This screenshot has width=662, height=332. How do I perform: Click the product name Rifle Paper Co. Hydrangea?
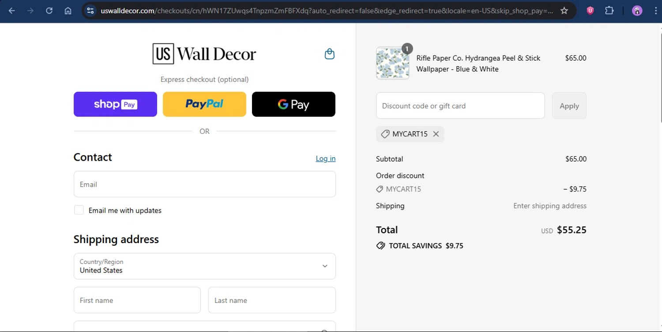[x=478, y=63]
